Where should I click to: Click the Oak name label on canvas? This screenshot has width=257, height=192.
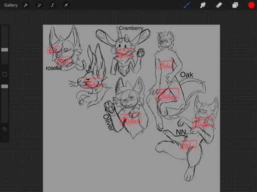tap(186, 74)
